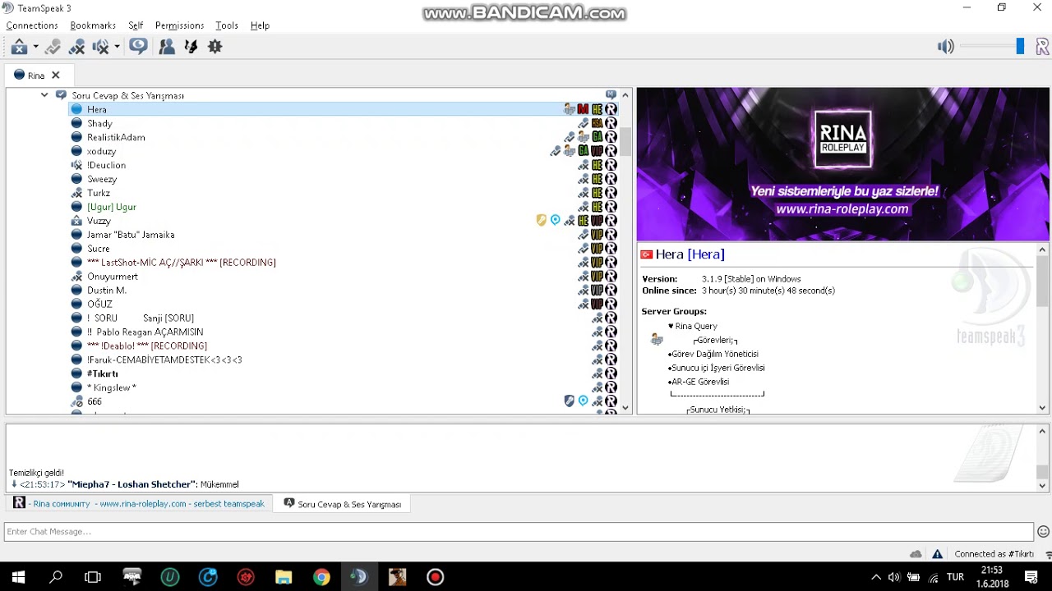Click the yellow shield badge on Vuzzy's row
1052x591 pixels.
(541, 220)
